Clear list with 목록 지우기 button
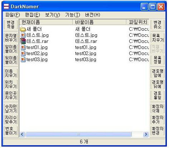The width and height of the screenshot is (169, 148). click(158, 38)
